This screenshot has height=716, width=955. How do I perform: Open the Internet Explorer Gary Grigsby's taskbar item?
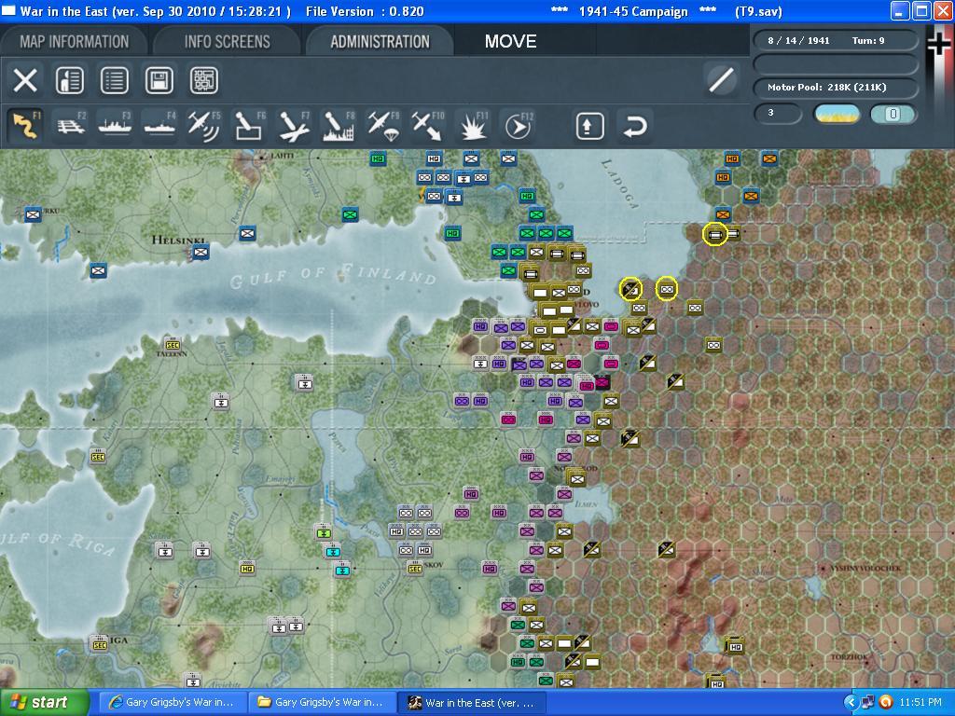coord(173,703)
